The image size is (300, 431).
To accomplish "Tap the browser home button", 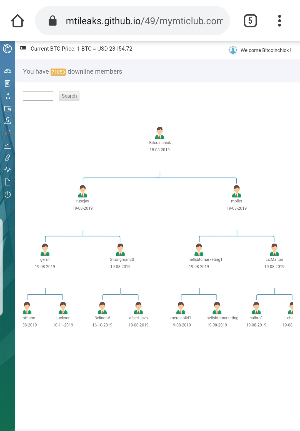I will tap(17, 21).
